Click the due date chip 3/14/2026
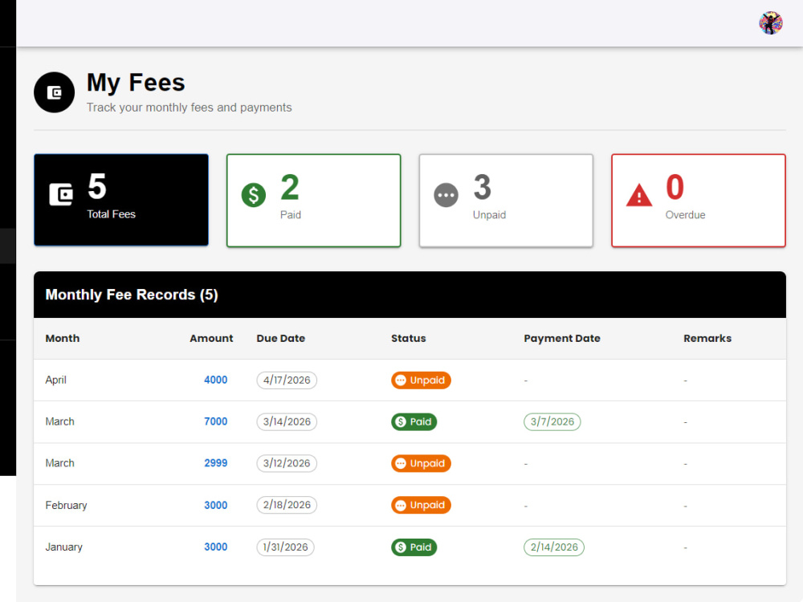 click(x=287, y=422)
